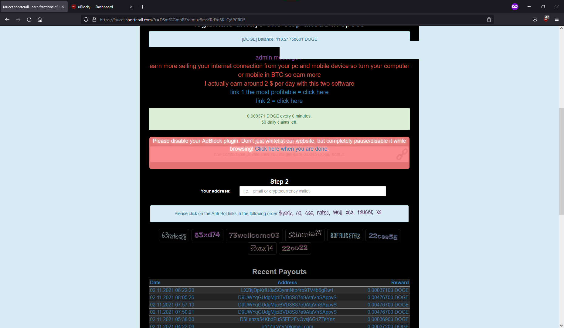Save the page to Pocket
Screen dimensions: 564x328
[x=535, y=19]
